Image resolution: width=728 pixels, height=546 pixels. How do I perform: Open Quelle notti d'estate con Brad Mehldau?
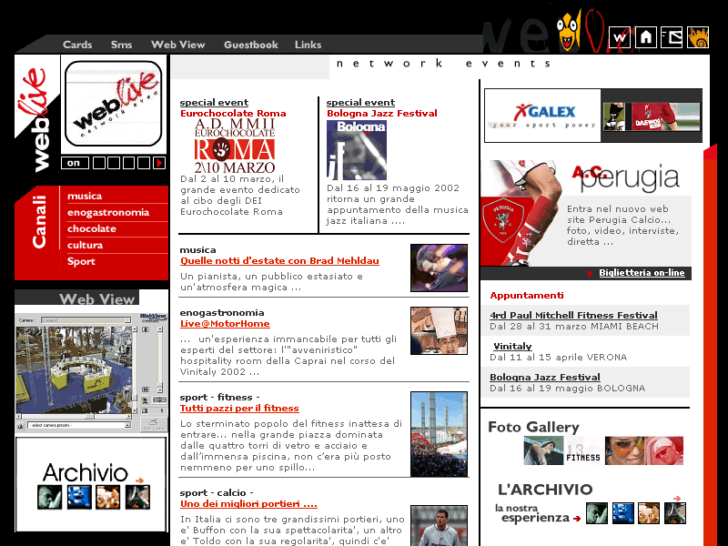(x=279, y=261)
